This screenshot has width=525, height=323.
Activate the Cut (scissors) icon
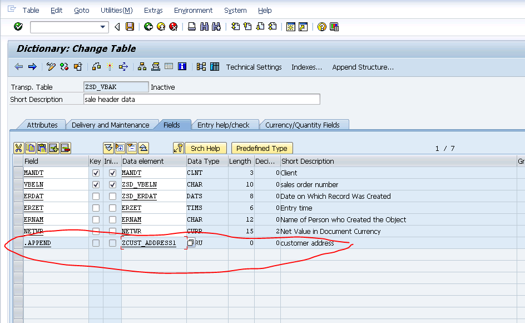click(18, 148)
